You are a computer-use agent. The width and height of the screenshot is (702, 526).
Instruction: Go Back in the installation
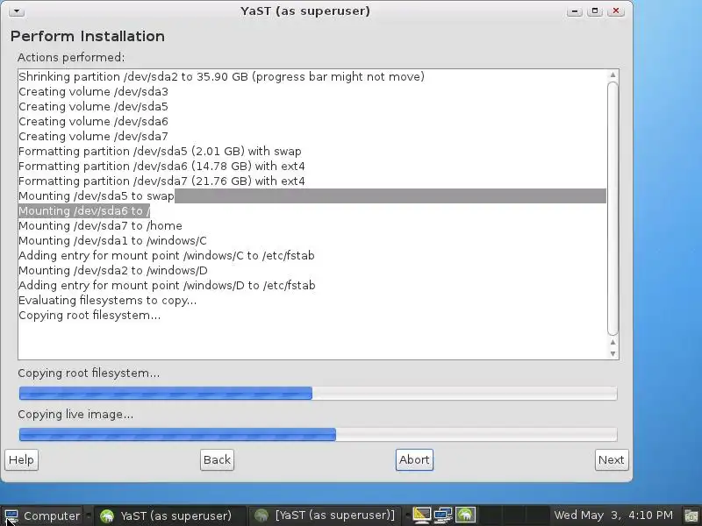[x=217, y=459]
